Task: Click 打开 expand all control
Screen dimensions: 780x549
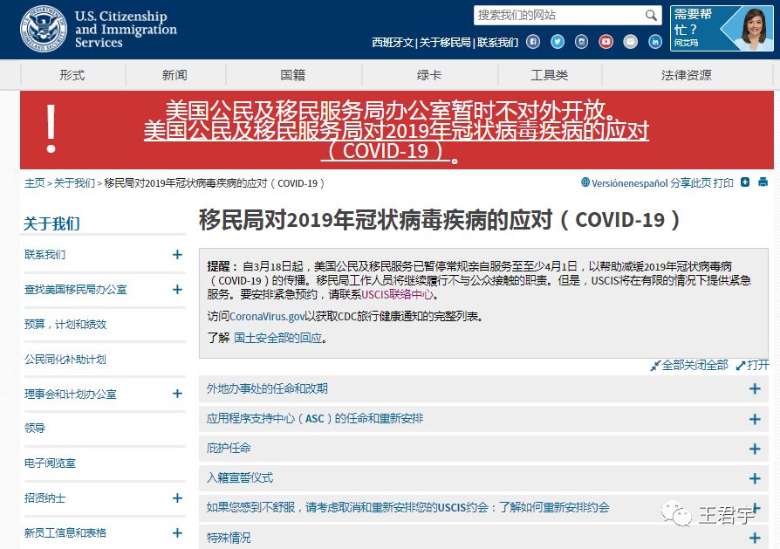Action: coord(753,366)
